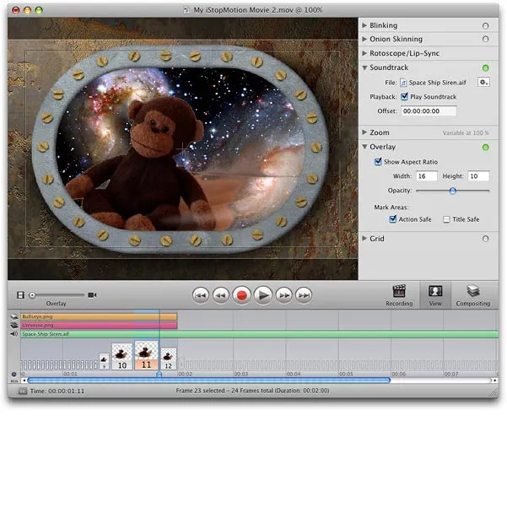Click the Space Ship Siren.aif file icon
507x507 pixels.
click(x=403, y=83)
